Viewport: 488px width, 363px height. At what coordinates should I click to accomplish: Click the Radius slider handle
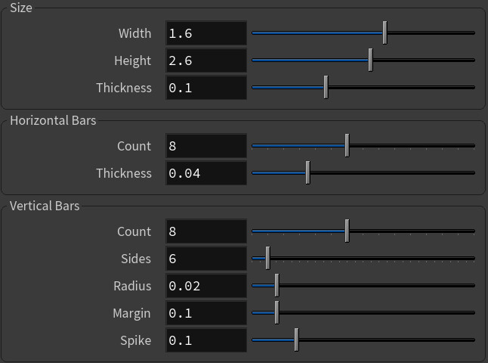pos(276,285)
